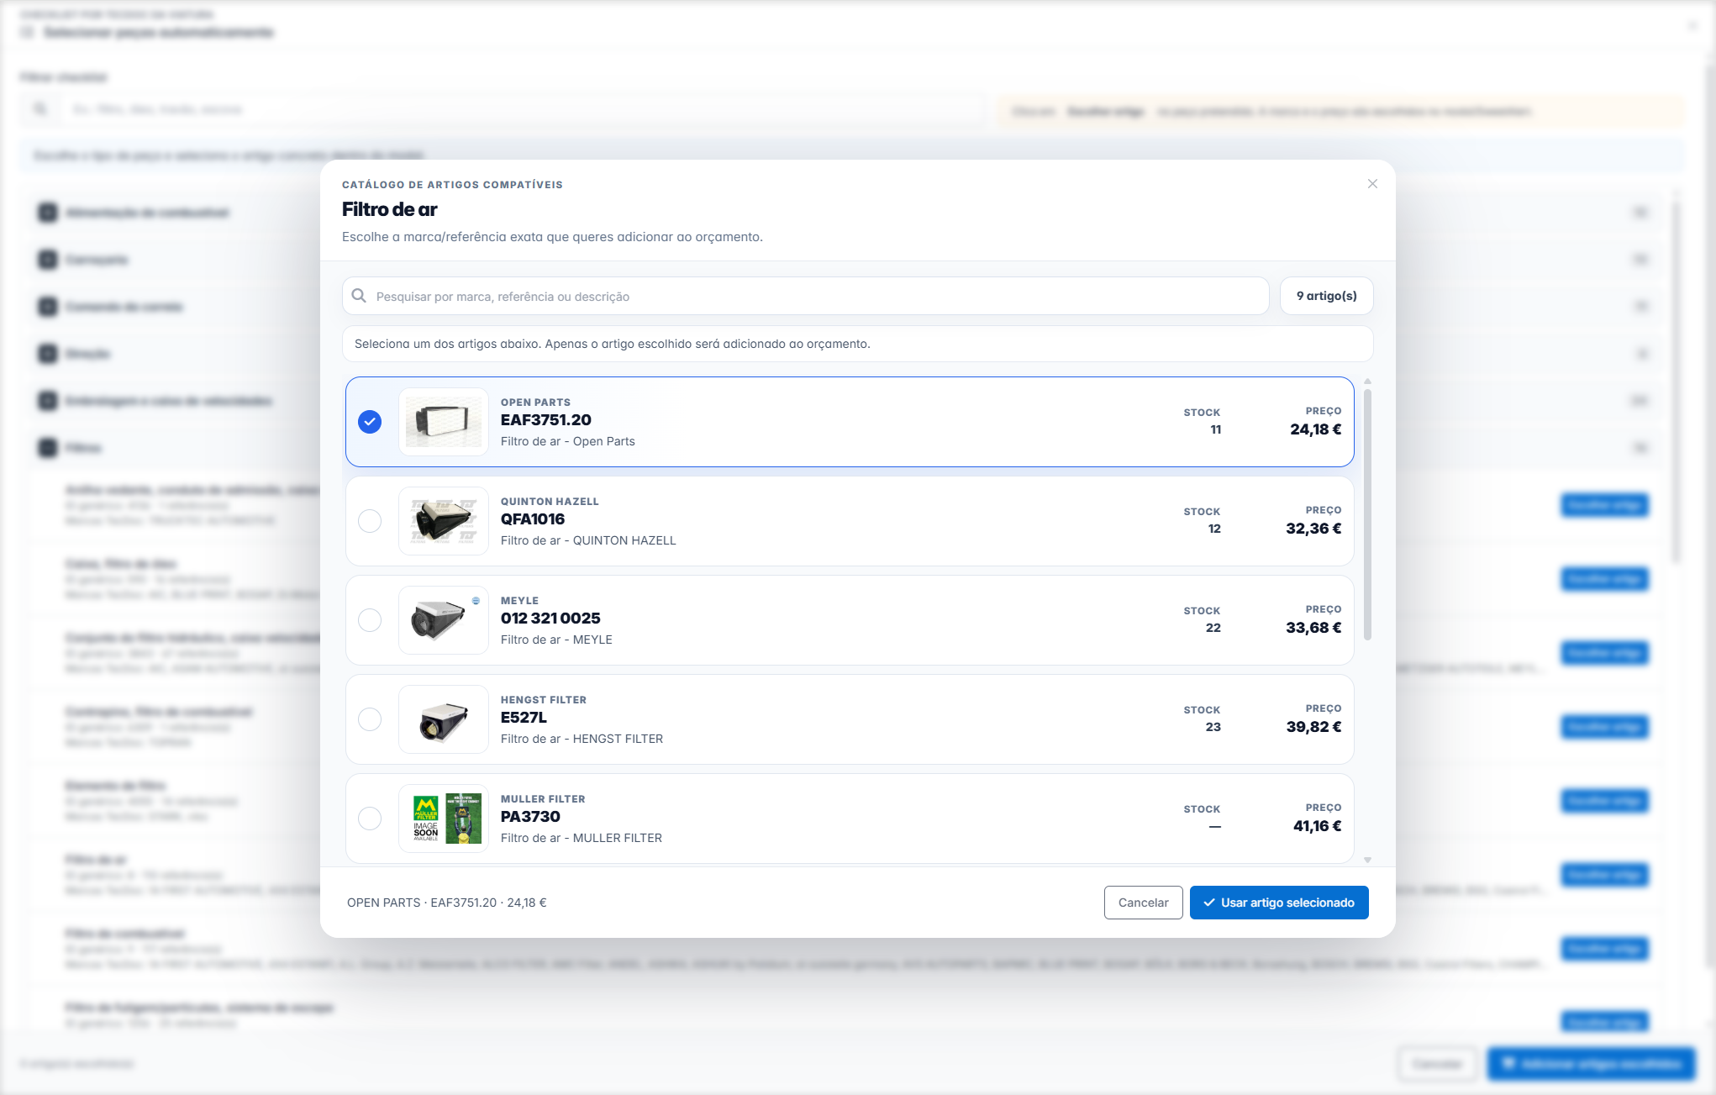
Task: Click the stock value 12 for QFA1016
Action: click(x=1214, y=529)
